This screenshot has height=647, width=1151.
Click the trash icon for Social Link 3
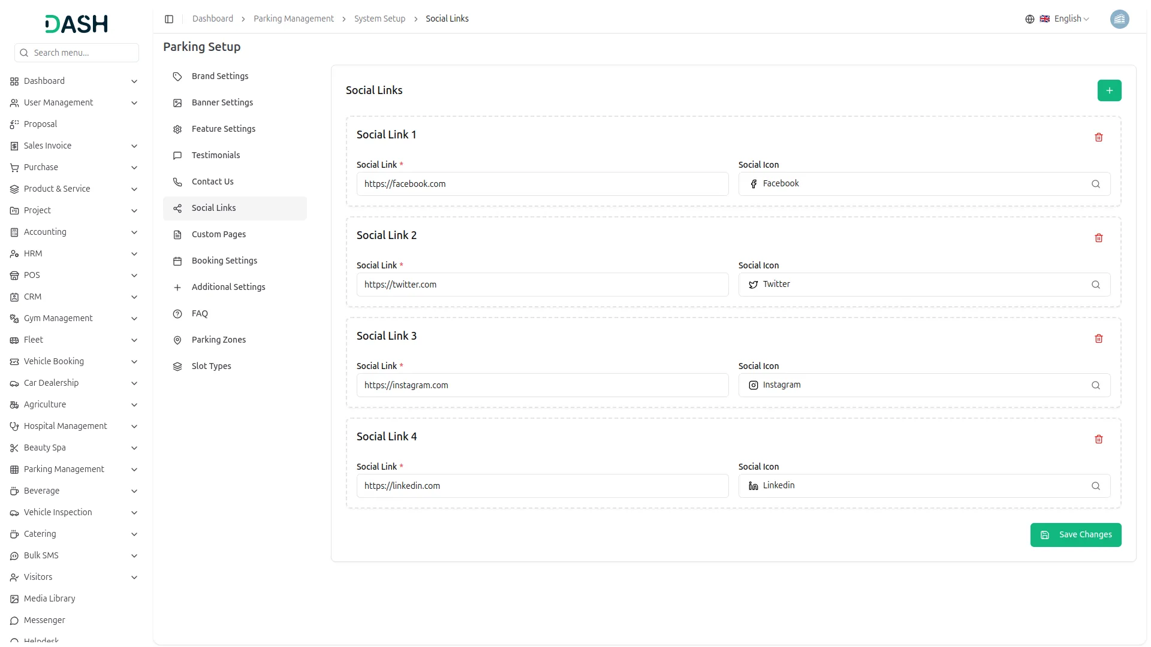tap(1098, 338)
